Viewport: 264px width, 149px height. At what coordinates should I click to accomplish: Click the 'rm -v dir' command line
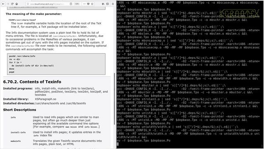click(x=15, y=59)
